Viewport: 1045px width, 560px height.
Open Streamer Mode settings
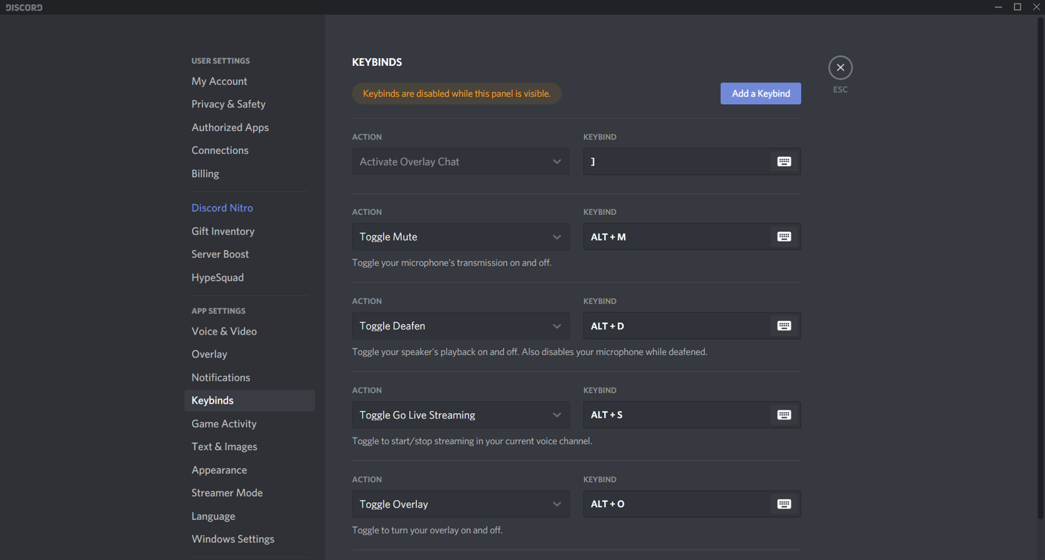[x=250, y=493]
